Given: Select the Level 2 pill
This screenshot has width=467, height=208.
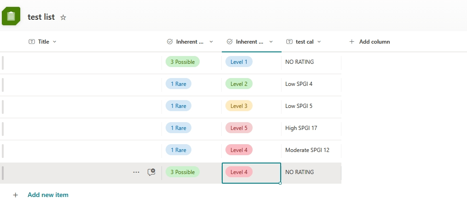Looking at the screenshot, I should pyautogui.click(x=239, y=84).
